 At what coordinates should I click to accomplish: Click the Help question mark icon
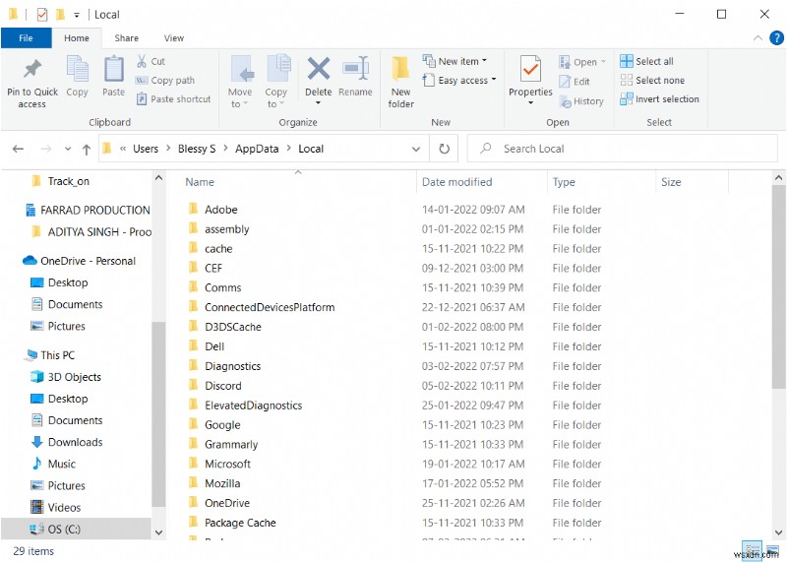click(x=776, y=38)
